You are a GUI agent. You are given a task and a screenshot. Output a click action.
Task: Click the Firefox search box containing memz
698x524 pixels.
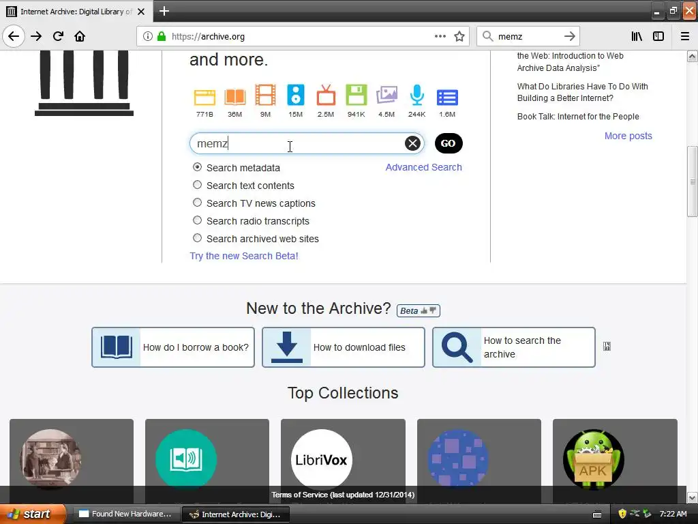[x=528, y=37]
